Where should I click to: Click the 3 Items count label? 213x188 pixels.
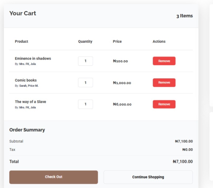tap(184, 16)
